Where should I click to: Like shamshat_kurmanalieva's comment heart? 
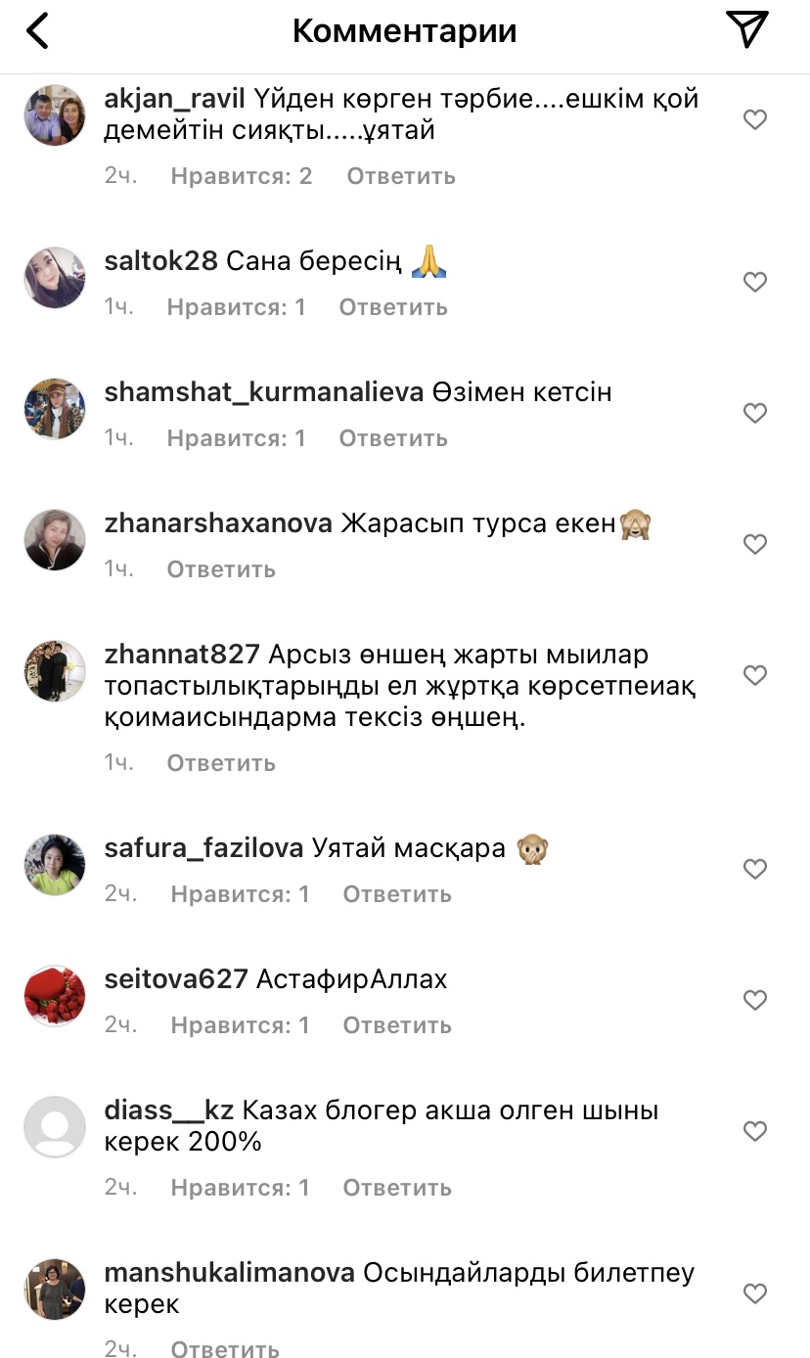click(755, 413)
